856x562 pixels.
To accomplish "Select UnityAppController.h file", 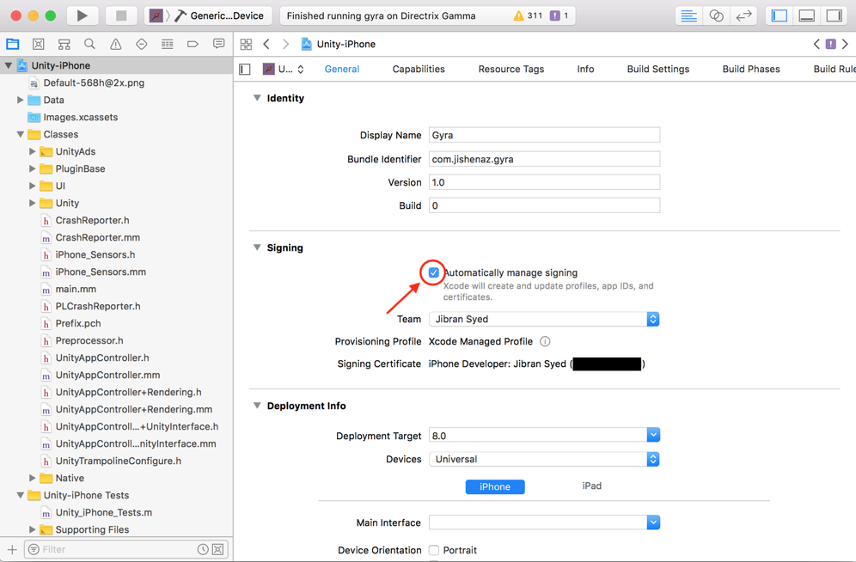I will [116, 358].
